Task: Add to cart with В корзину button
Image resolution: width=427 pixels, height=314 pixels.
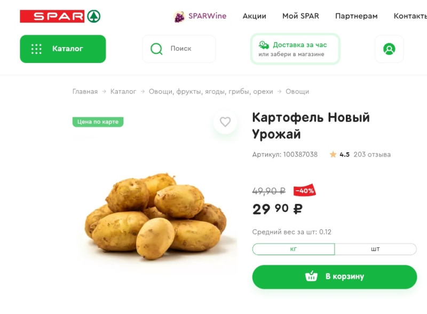Action: 335,277
